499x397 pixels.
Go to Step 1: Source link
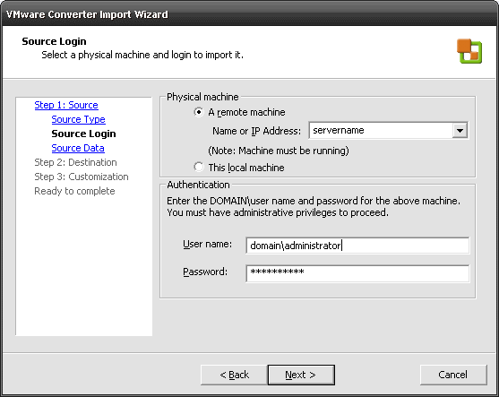click(x=66, y=105)
